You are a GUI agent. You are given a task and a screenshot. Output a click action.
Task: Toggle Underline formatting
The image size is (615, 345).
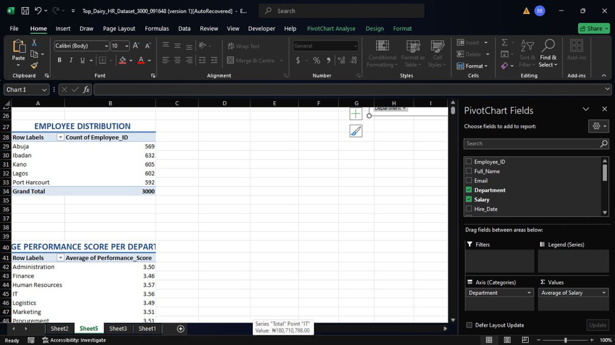(x=83, y=60)
